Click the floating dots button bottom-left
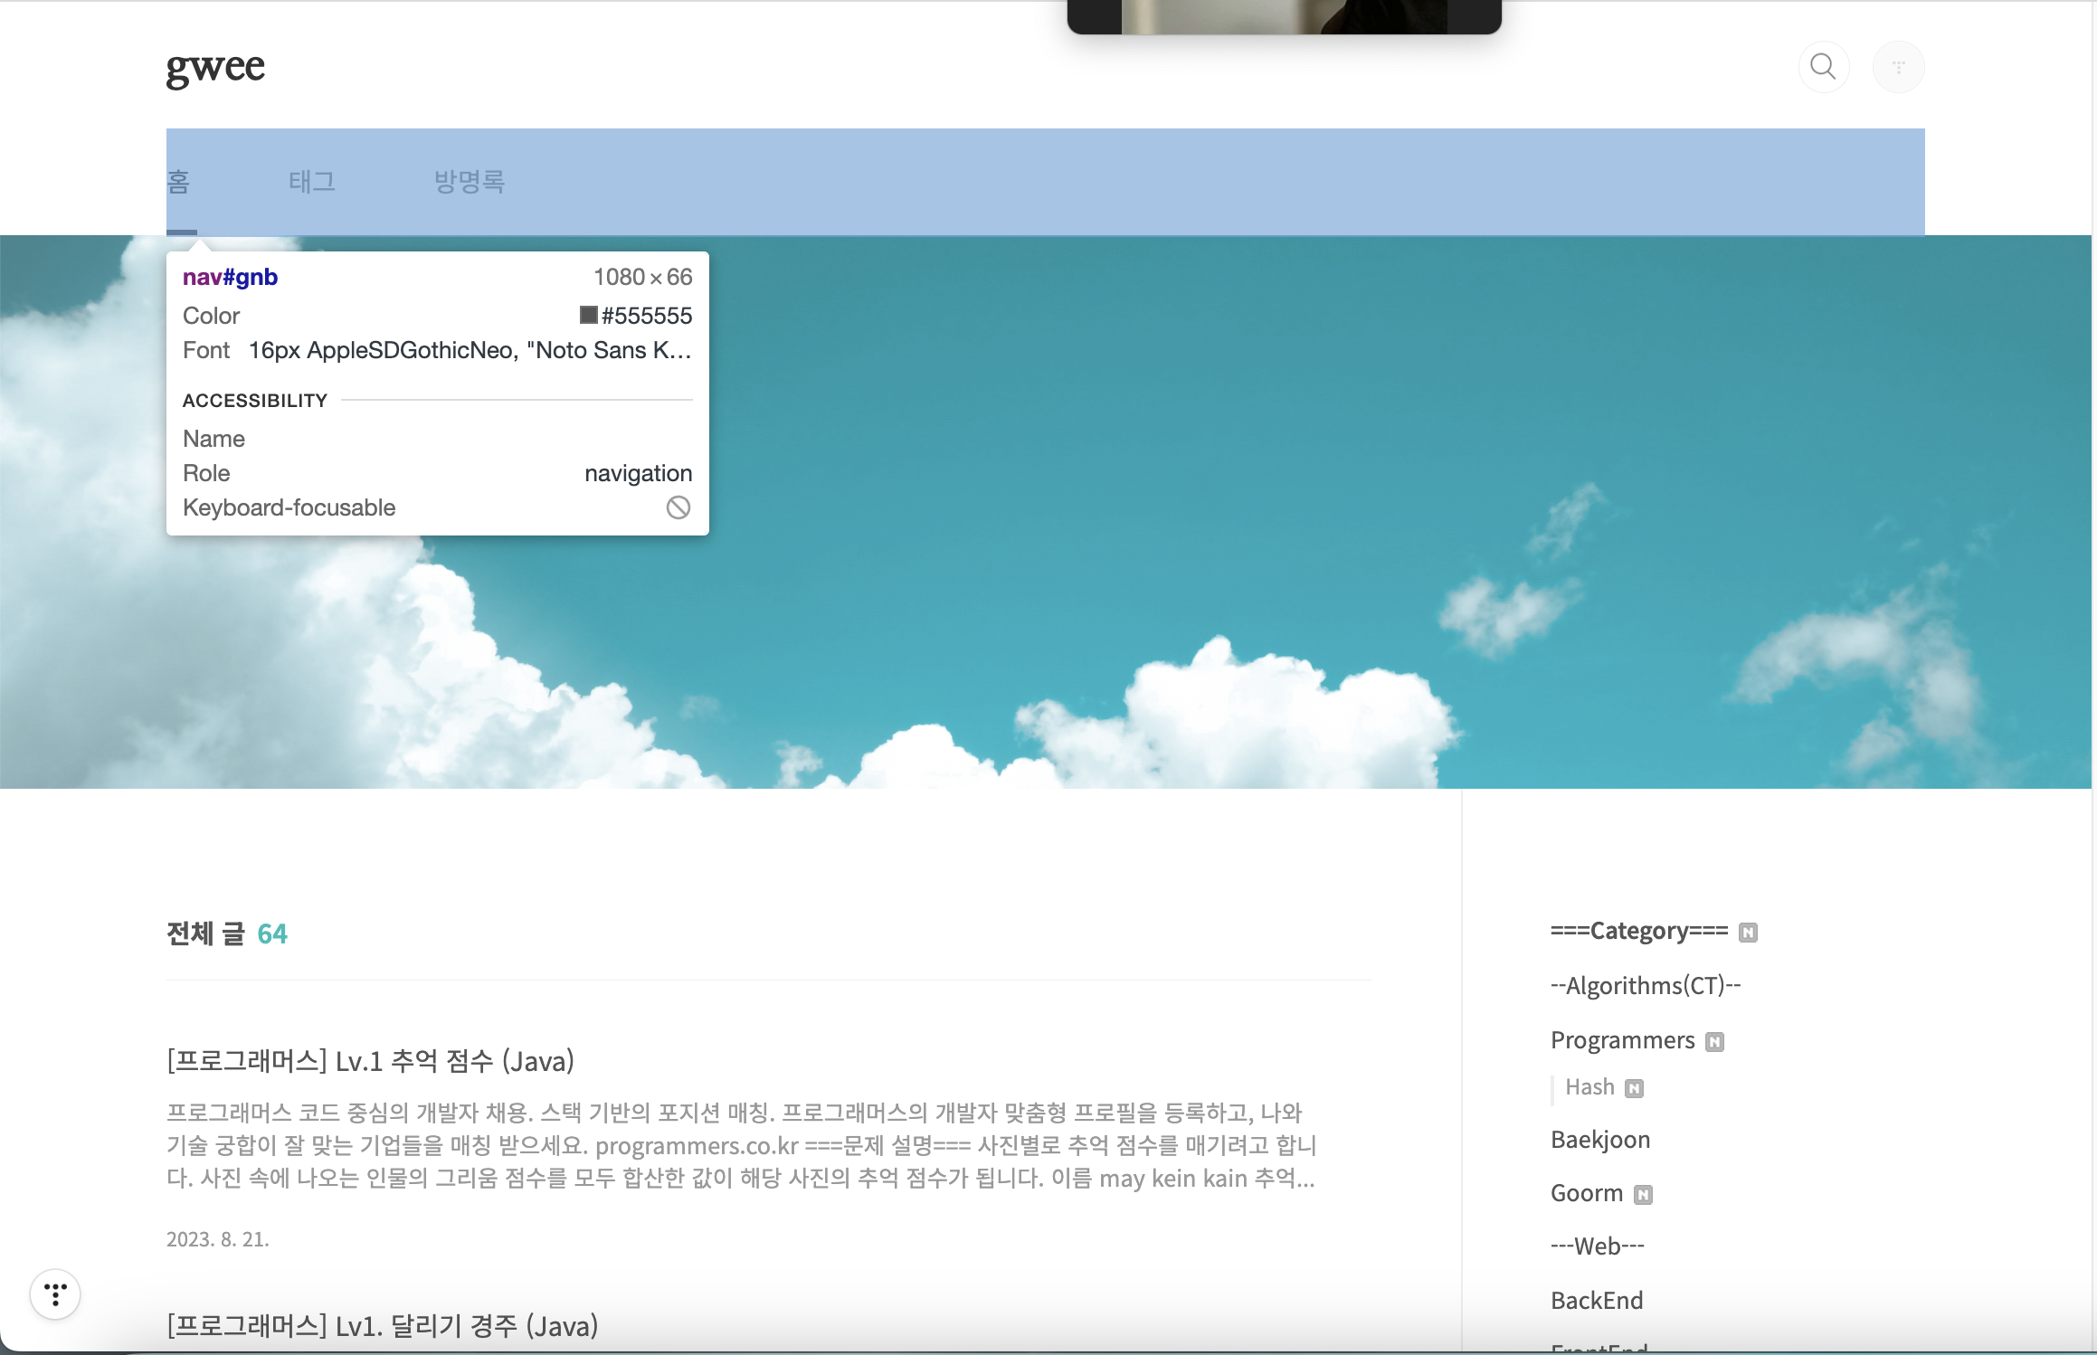Image resolution: width=2097 pixels, height=1355 pixels. pos(55,1294)
